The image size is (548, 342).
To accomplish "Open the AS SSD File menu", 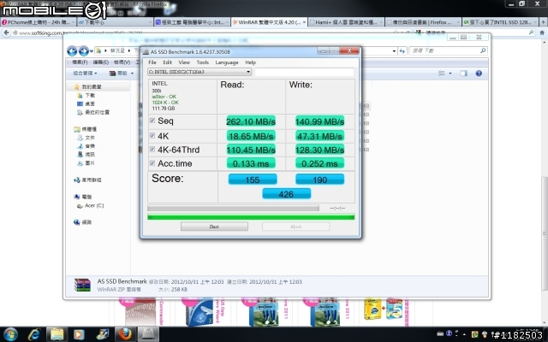I will click(152, 62).
